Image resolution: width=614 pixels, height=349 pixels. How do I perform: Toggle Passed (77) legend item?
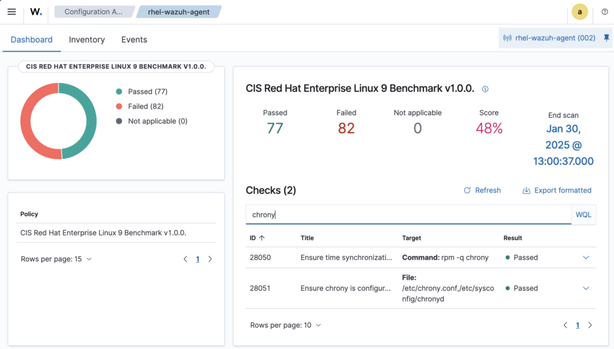coord(142,92)
